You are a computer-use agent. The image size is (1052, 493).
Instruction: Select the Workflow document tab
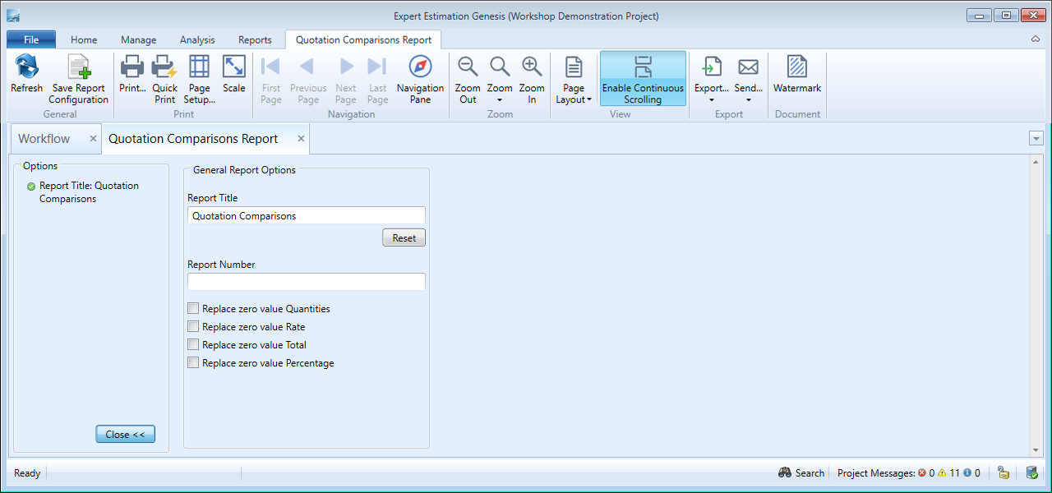tap(44, 139)
